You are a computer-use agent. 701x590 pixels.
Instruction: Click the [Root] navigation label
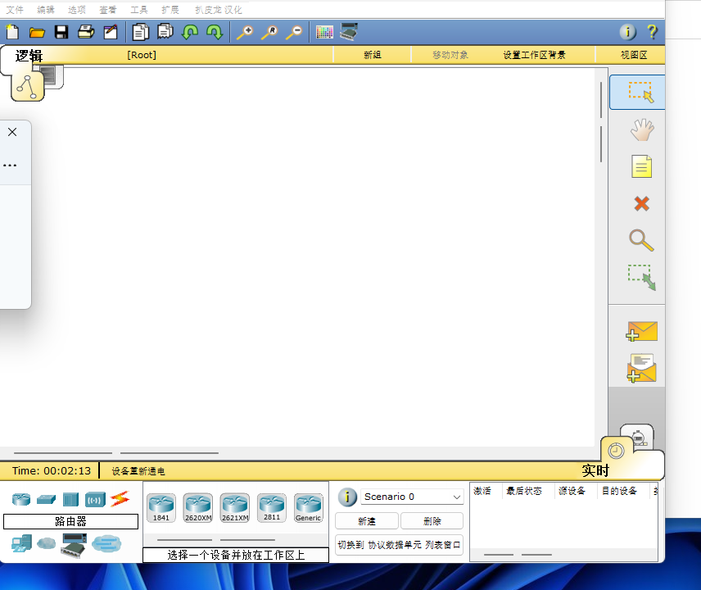tap(142, 55)
